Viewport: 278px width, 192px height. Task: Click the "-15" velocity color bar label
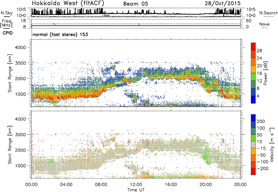click(261, 148)
